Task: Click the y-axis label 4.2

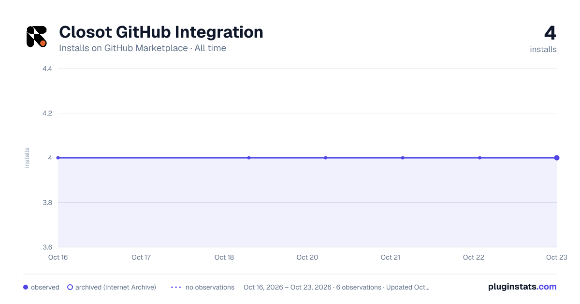Action: 47,113
